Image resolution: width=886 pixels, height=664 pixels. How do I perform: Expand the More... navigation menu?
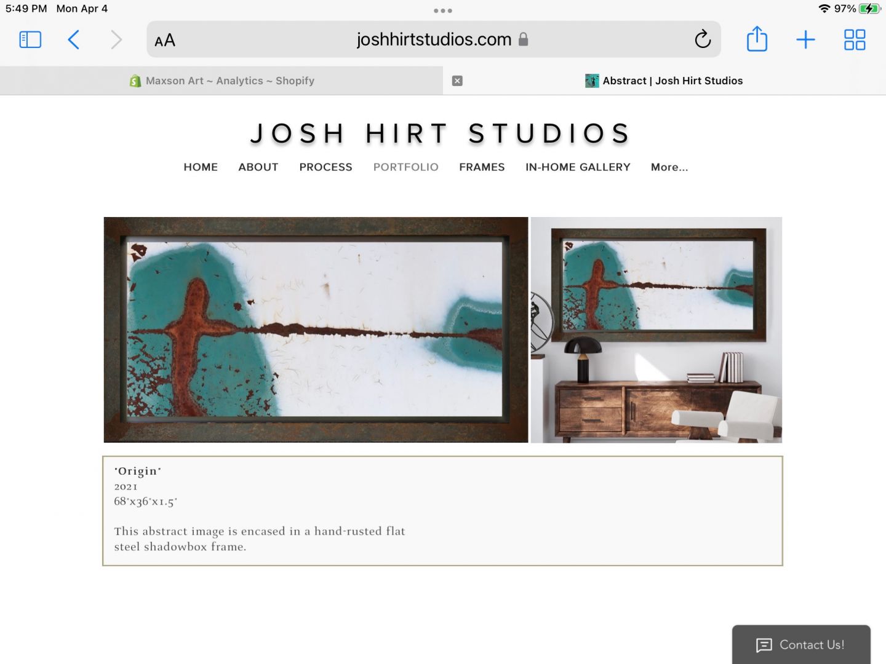tap(669, 167)
